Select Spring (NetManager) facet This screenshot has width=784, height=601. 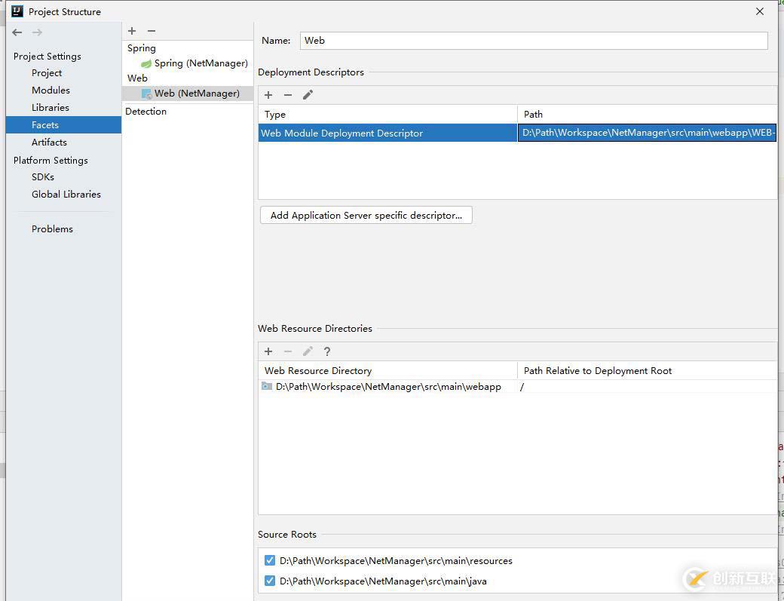pyautogui.click(x=201, y=63)
